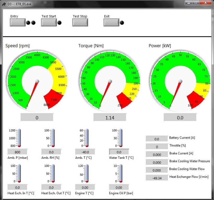Click the Amb. P thermometer indicator
214x200 pixels.
click(19, 138)
